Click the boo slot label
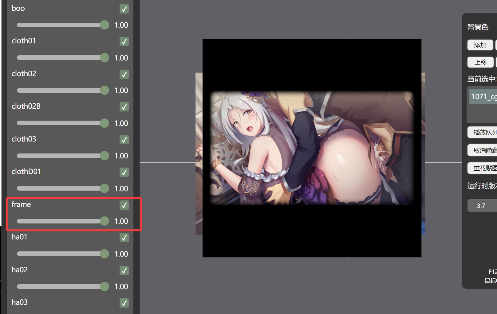This screenshot has height=314, width=497. (x=18, y=8)
